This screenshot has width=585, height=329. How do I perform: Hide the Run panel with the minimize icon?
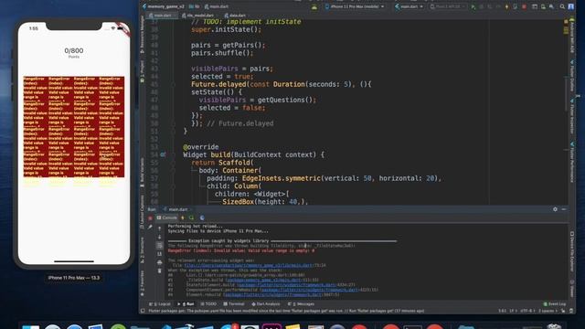[x=564, y=209]
